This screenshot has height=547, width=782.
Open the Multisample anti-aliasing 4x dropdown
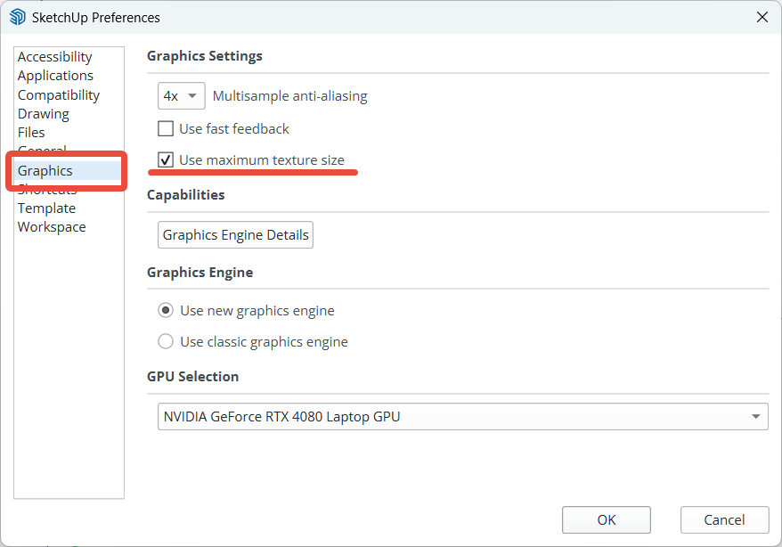181,96
